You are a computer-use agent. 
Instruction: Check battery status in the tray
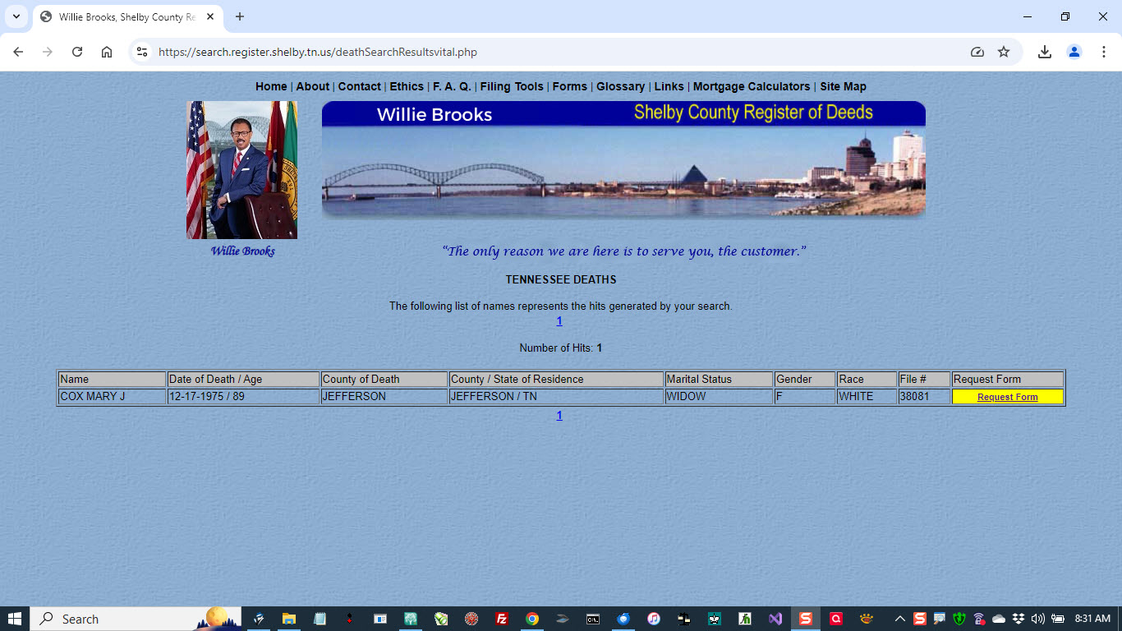(x=1058, y=619)
